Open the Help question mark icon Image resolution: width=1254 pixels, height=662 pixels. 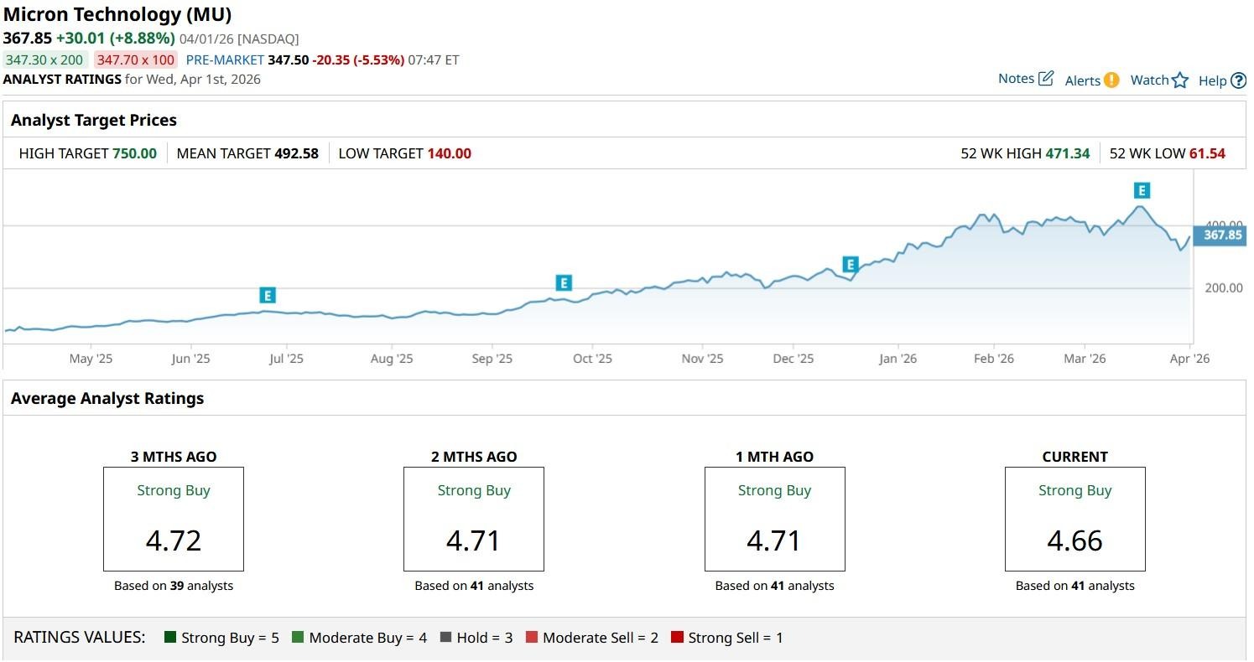(x=1238, y=81)
